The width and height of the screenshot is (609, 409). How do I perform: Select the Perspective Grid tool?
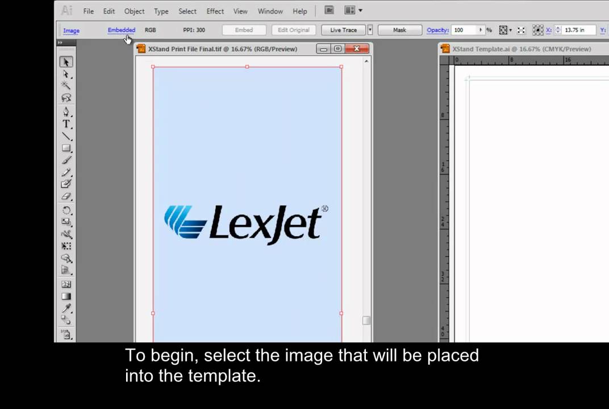click(66, 270)
